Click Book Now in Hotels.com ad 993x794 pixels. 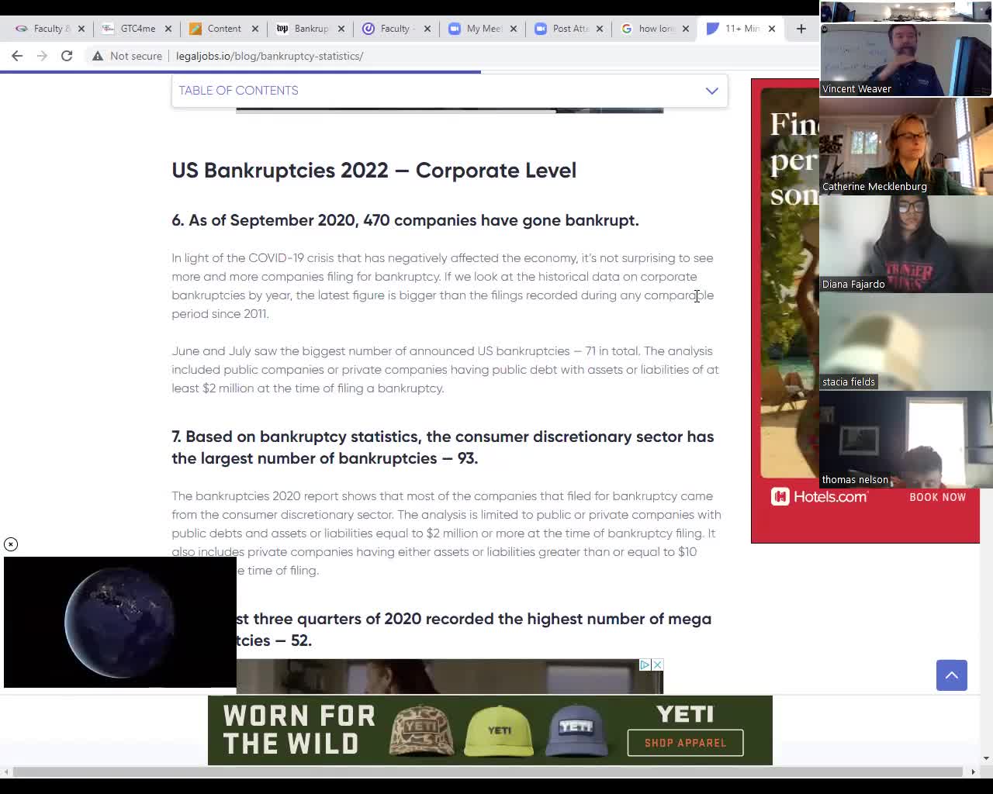click(937, 497)
